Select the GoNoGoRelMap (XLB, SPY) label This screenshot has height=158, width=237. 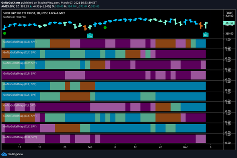pos(20,42)
